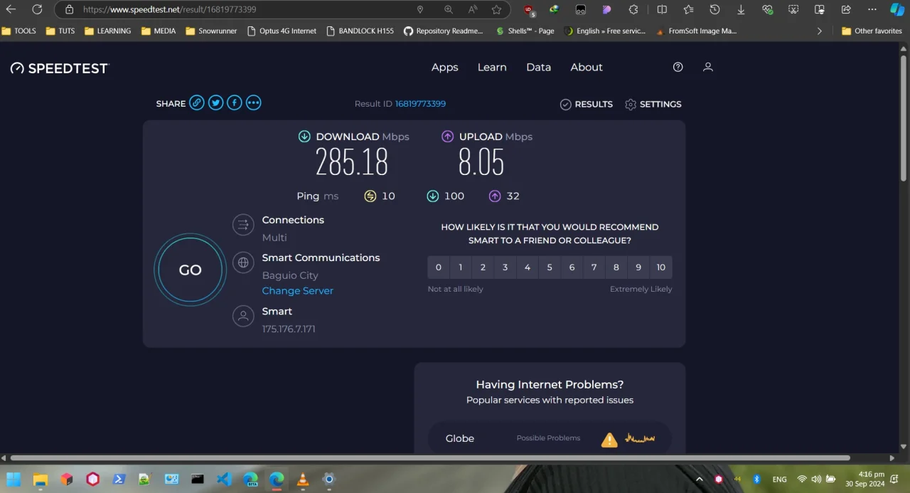This screenshot has width=910, height=493.
Task: Click the Smart ISP user icon
Action: point(243,316)
